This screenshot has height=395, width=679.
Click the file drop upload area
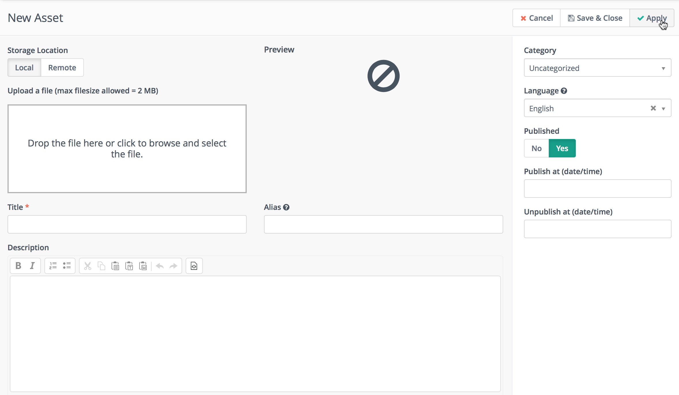[x=127, y=149]
